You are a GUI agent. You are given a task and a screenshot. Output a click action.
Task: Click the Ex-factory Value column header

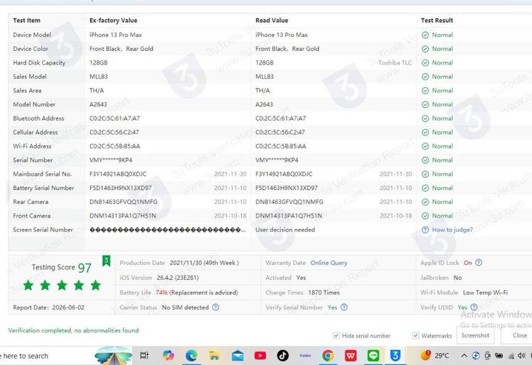[x=113, y=21]
